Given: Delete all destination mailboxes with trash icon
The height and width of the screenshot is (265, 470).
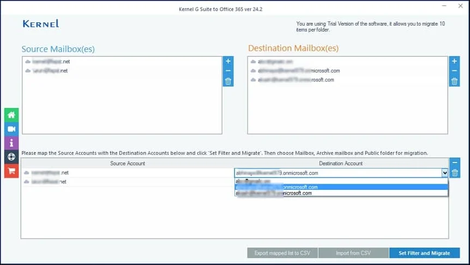Looking at the screenshot, I should (454, 81).
